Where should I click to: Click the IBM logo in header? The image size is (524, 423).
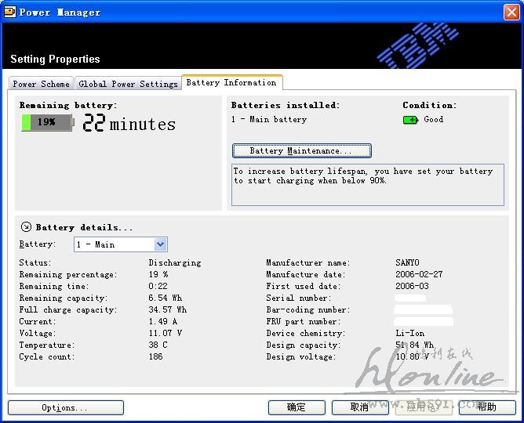pos(417,44)
